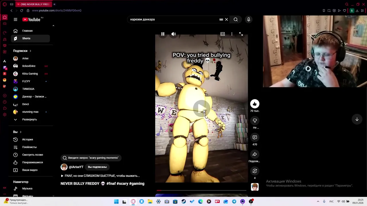
Task: Expand the Подписки section
Action: tap(22, 51)
